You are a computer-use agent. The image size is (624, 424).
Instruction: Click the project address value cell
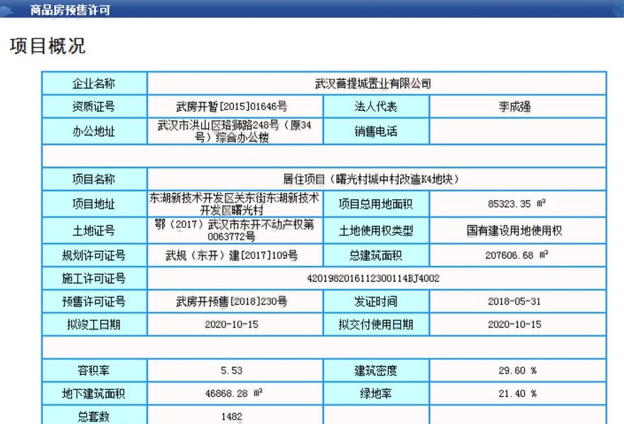235,203
